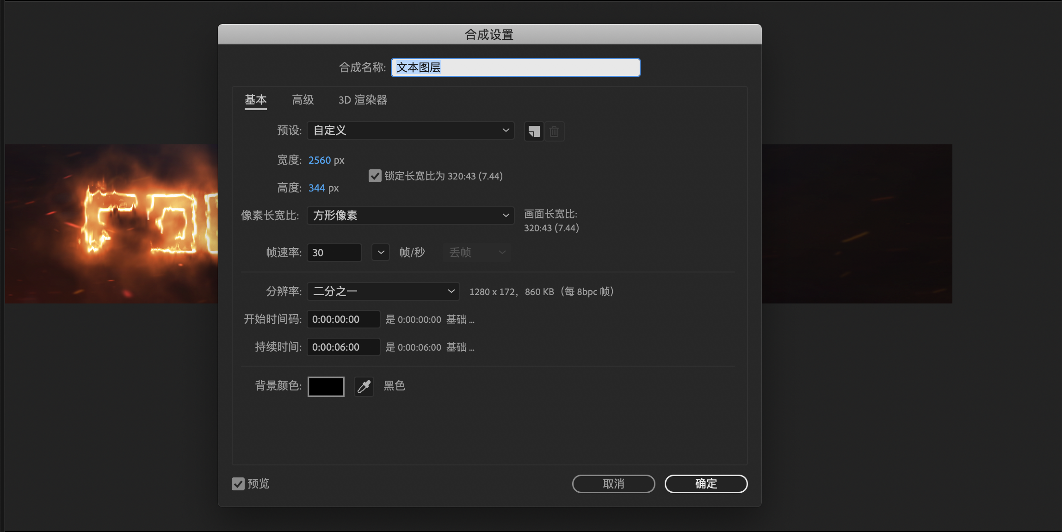Select the 基本 tab
The width and height of the screenshot is (1062, 532).
click(x=256, y=100)
